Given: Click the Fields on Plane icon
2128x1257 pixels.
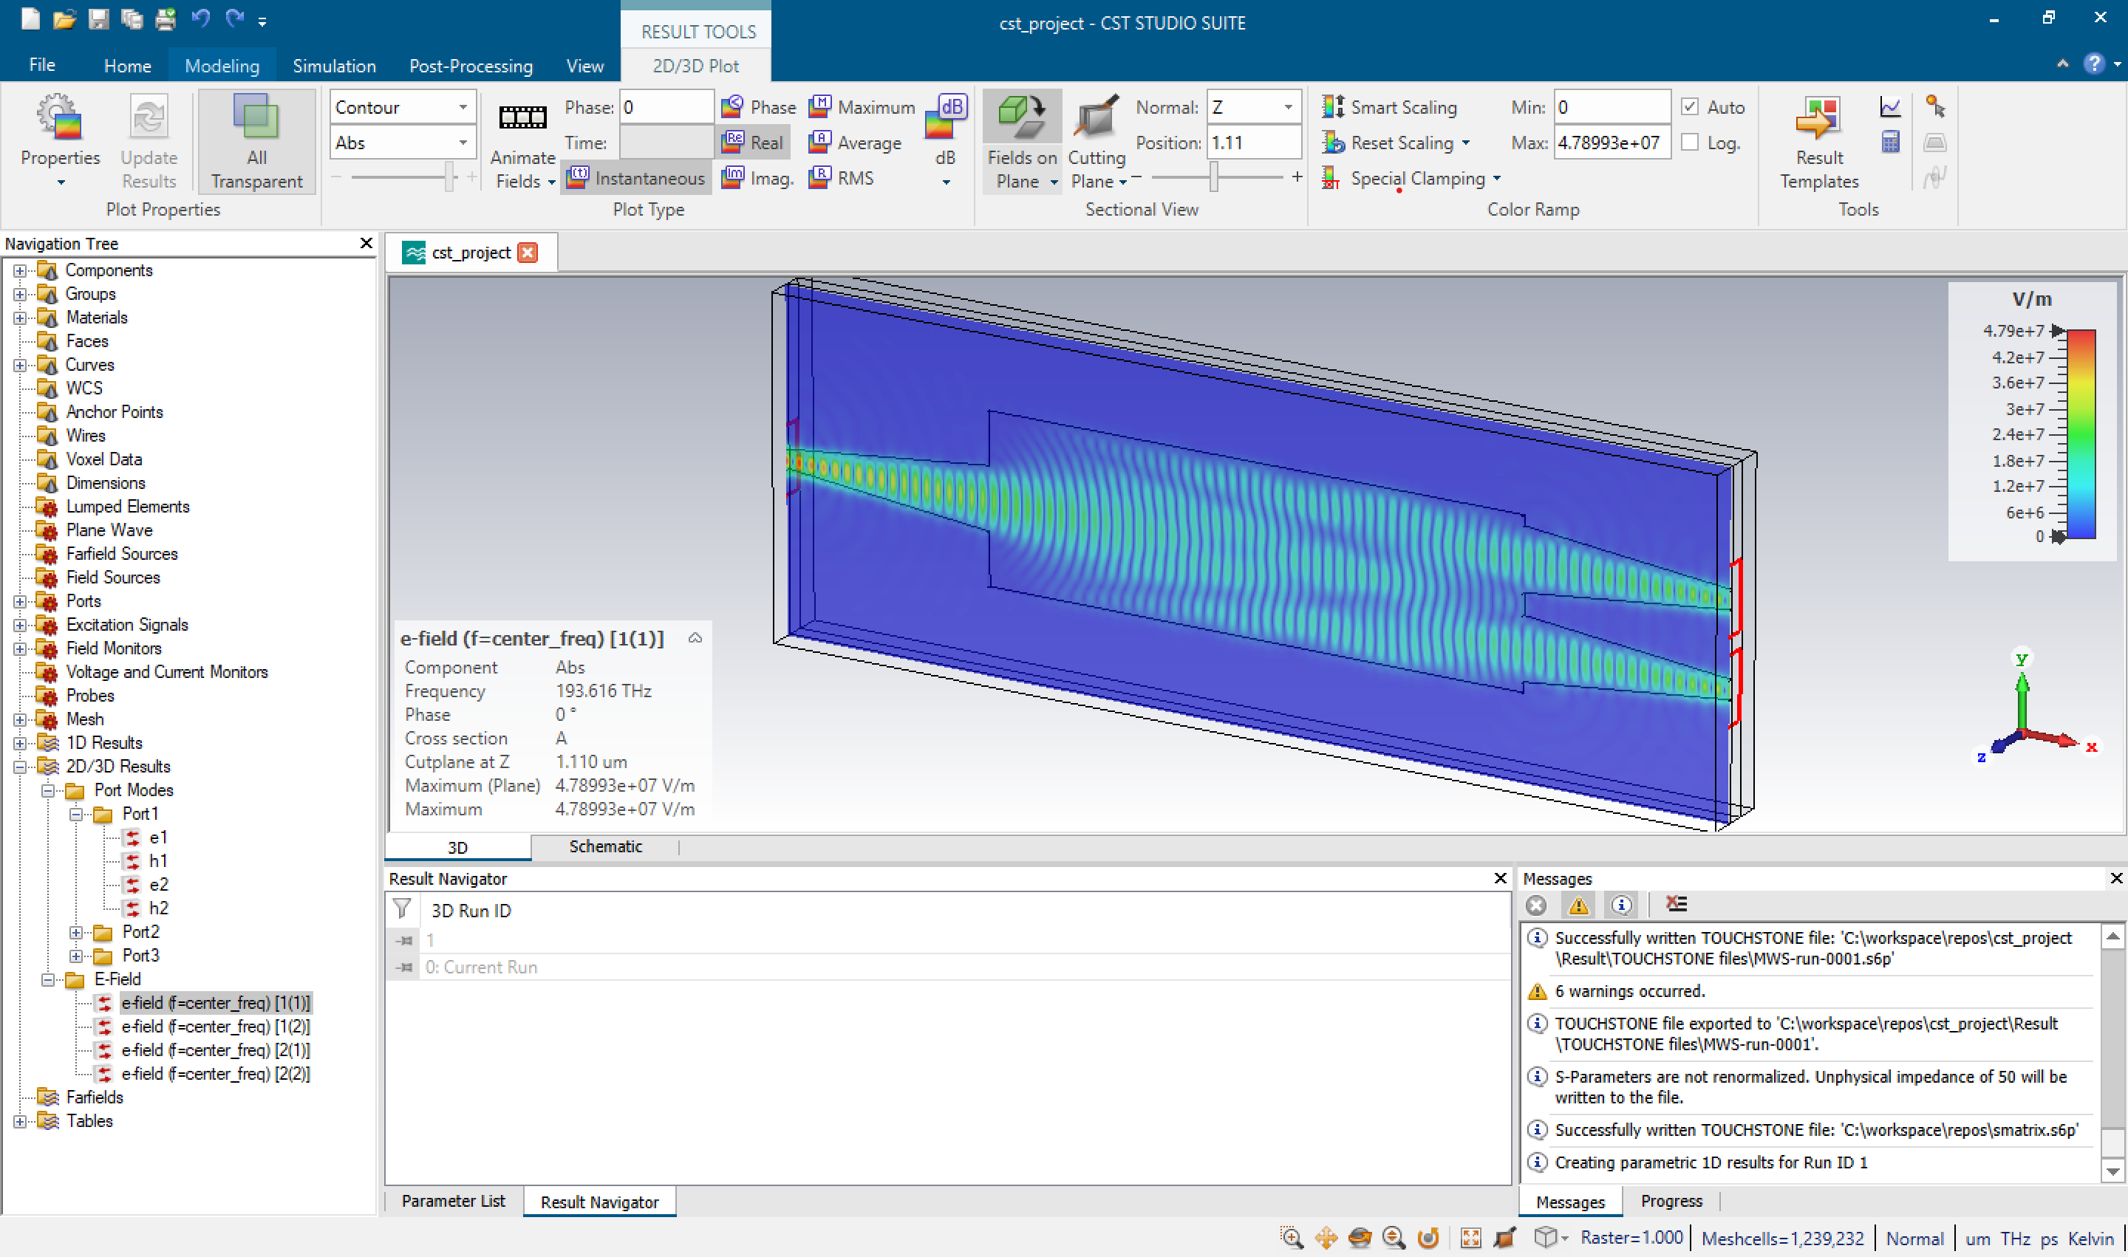Looking at the screenshot, I should click(1020, 117).
